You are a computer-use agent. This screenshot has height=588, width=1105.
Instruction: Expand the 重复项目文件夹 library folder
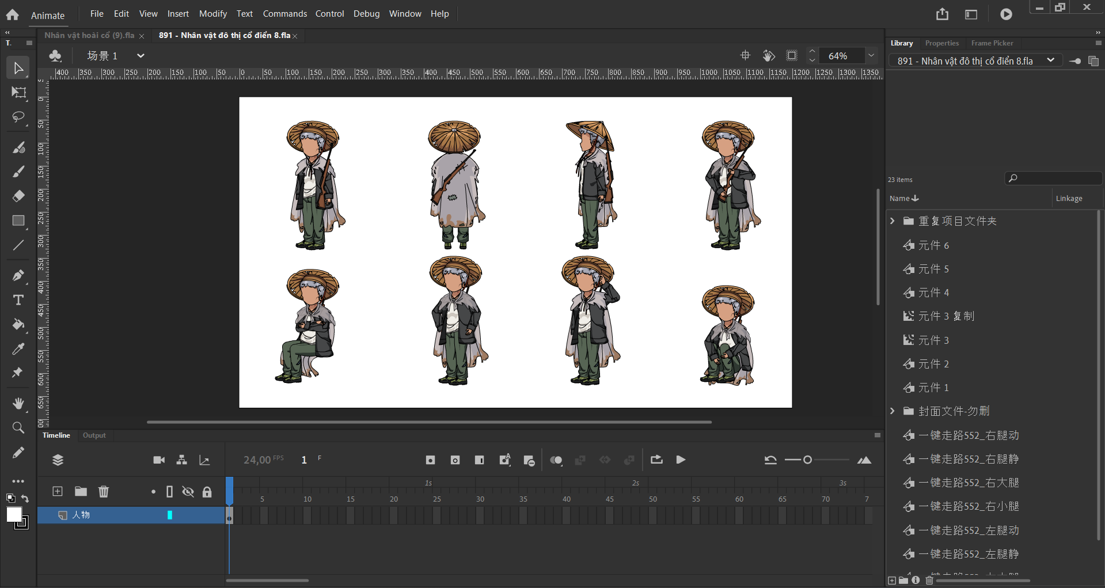pyautogui.click(x=893, y=221)
